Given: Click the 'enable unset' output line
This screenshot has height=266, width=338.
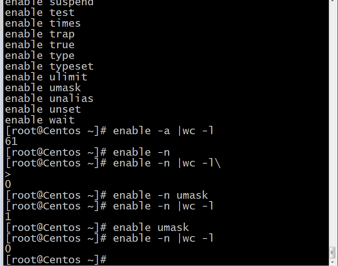Looking at the screenshot, I should tap(43, 110).
